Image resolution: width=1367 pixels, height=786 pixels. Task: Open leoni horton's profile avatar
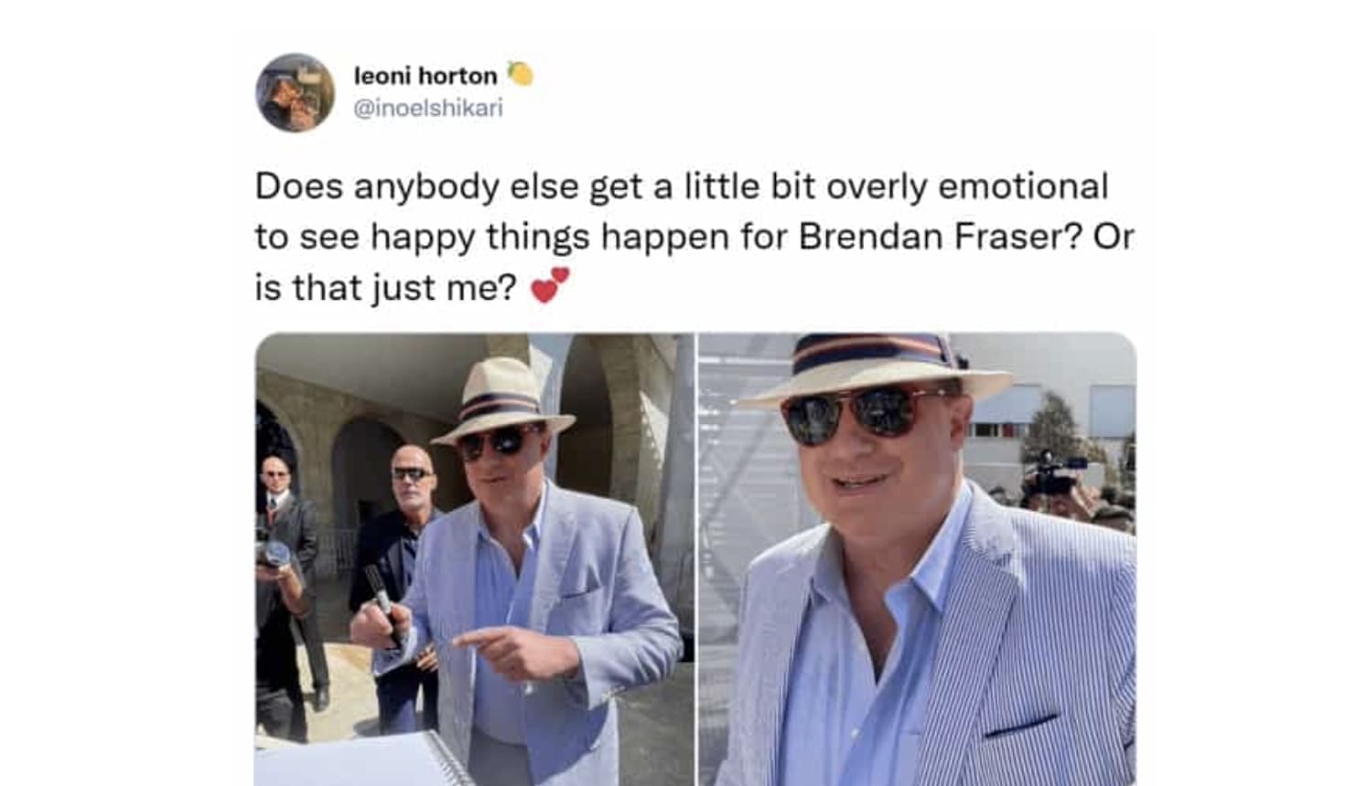(x=295, y=92)
